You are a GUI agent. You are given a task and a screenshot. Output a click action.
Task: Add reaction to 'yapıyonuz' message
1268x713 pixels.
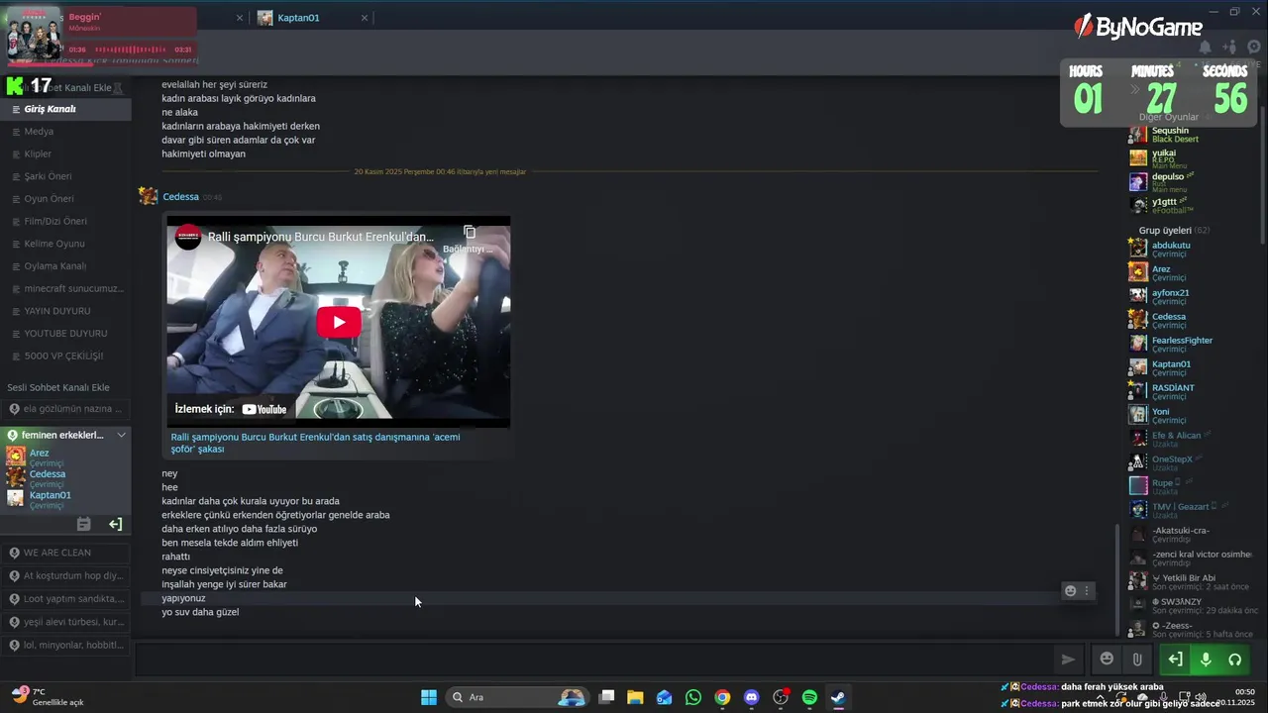coord(1070,590)
